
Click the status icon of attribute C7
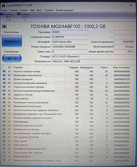coord(4,137)
